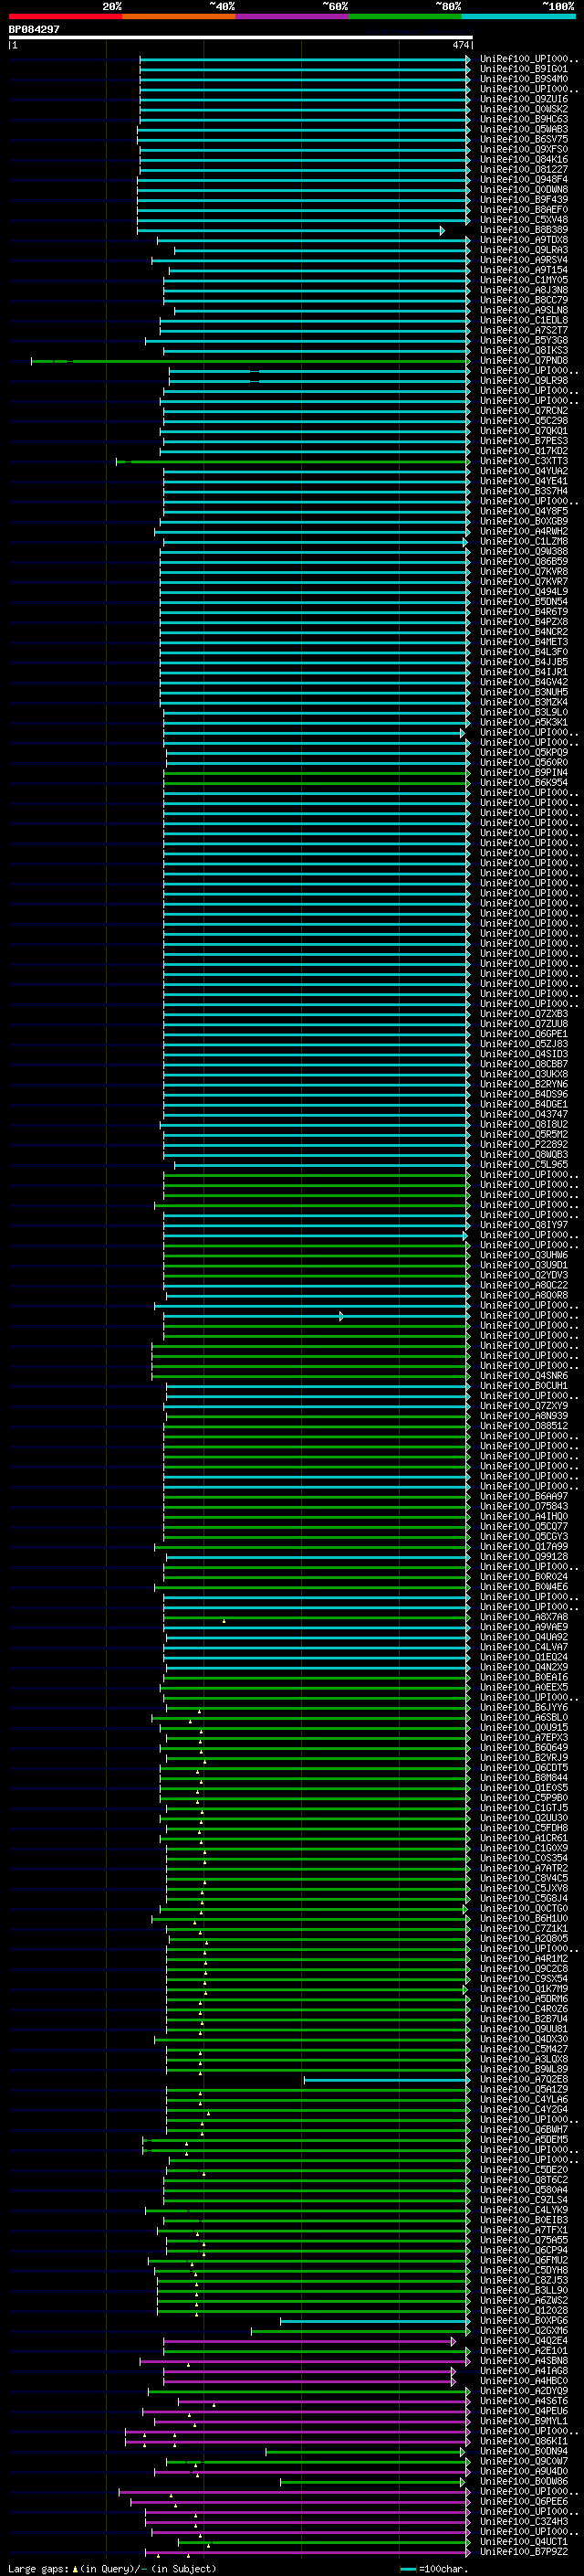Screen dimensions: 584x2576
Task: Select label UniRef100_A9TDX8
Action: tap(523, 240)
